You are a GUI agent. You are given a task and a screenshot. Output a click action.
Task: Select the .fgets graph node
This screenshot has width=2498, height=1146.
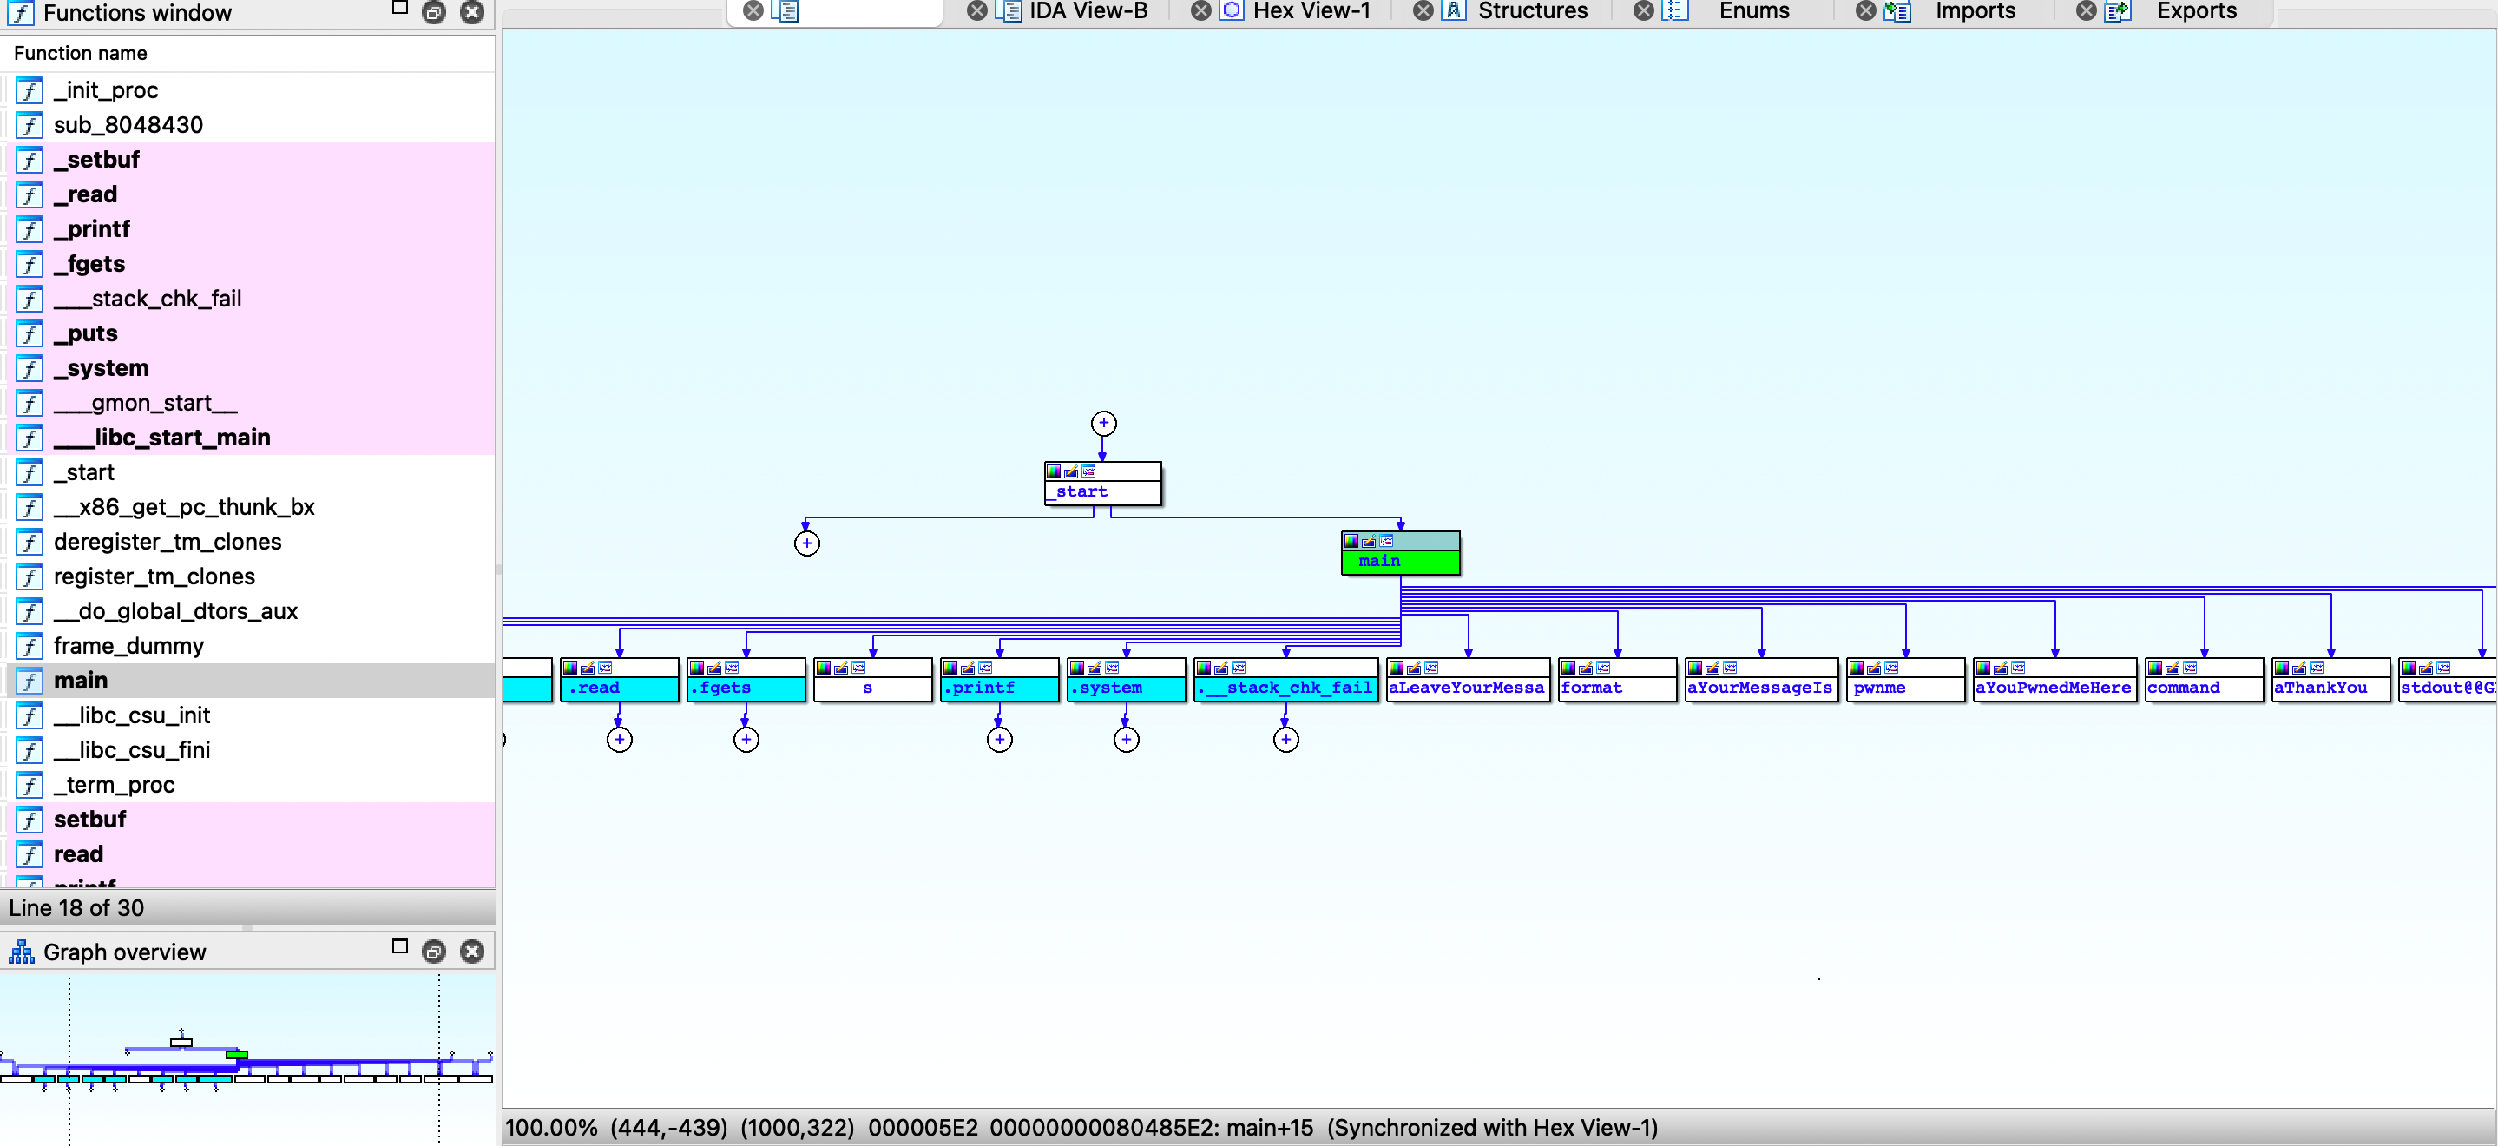click(745, 688)
